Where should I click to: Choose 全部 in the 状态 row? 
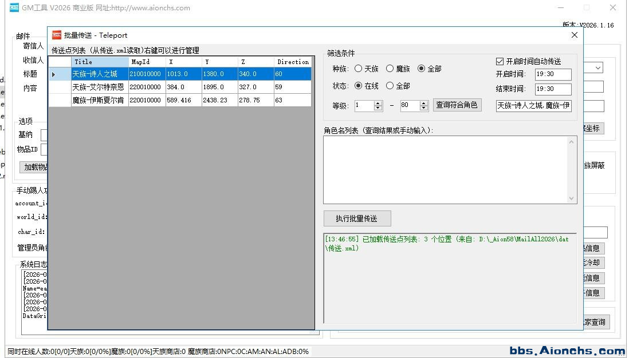point(390,86)
